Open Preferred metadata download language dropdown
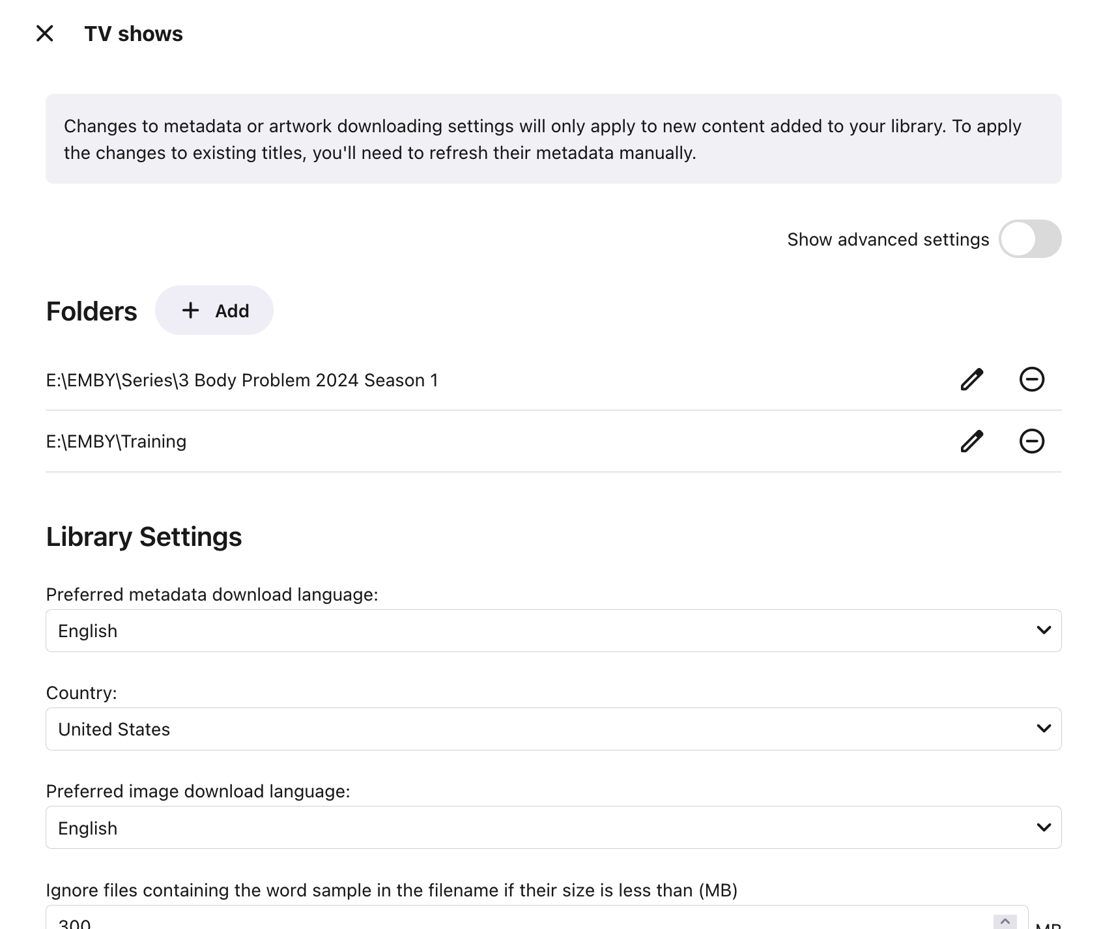The width and height of the screenshot is (1101, 929). (552, 631)
